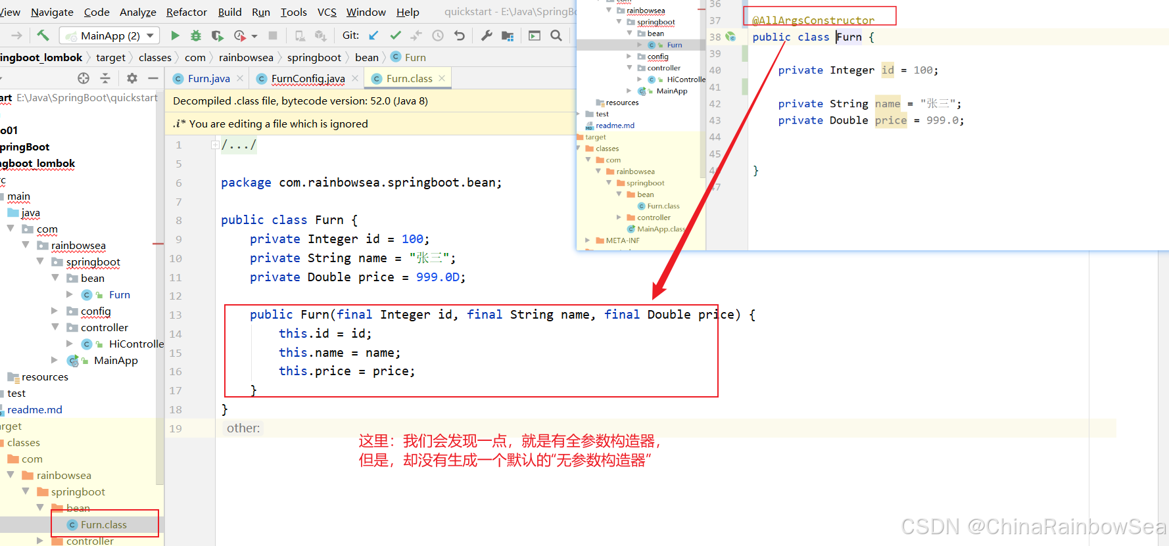Close the Furn.class tab
Image resolution: width=1169 pixels, height=546 pixels.
pyautogui.click(x=442, y=78)
